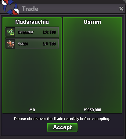Accept the trade offer

(x=62, y=127)
